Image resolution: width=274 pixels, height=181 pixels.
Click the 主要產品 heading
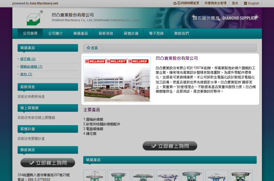click(92, 110)
